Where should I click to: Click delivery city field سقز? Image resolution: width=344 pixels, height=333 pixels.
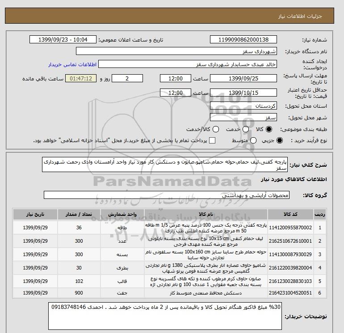[243, 118]
